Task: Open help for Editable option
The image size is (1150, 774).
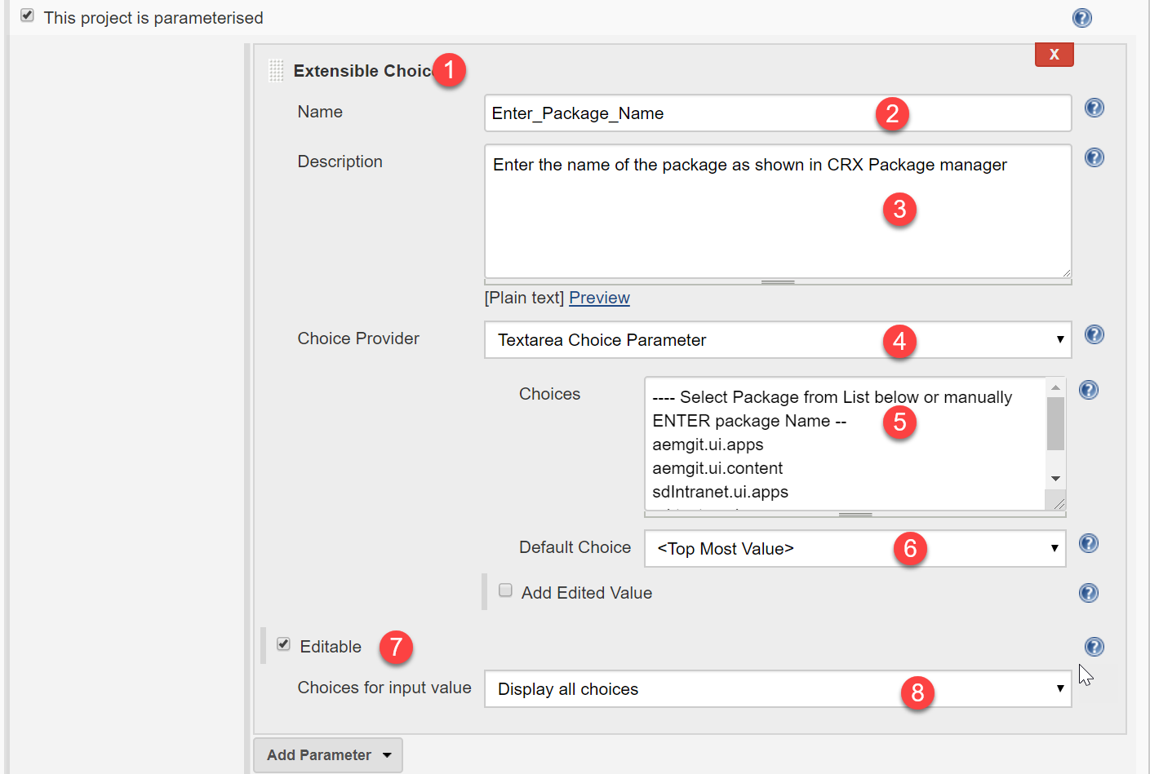Action: [x=1094, y=647]
